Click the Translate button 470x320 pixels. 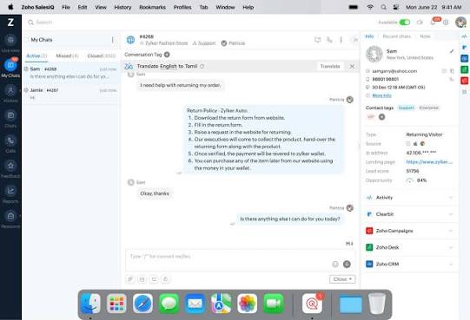click(x=330, y=66)
